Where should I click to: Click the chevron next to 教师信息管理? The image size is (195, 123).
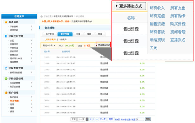coord(31,72)
